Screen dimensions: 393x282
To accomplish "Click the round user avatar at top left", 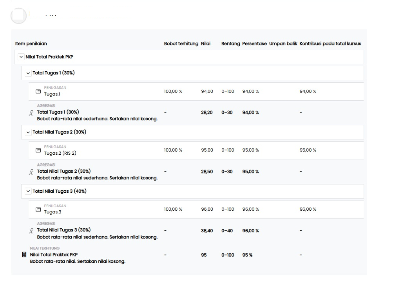I will click(18, 16).
